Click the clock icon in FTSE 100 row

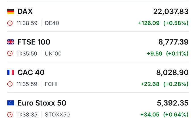tap(10, 54)
